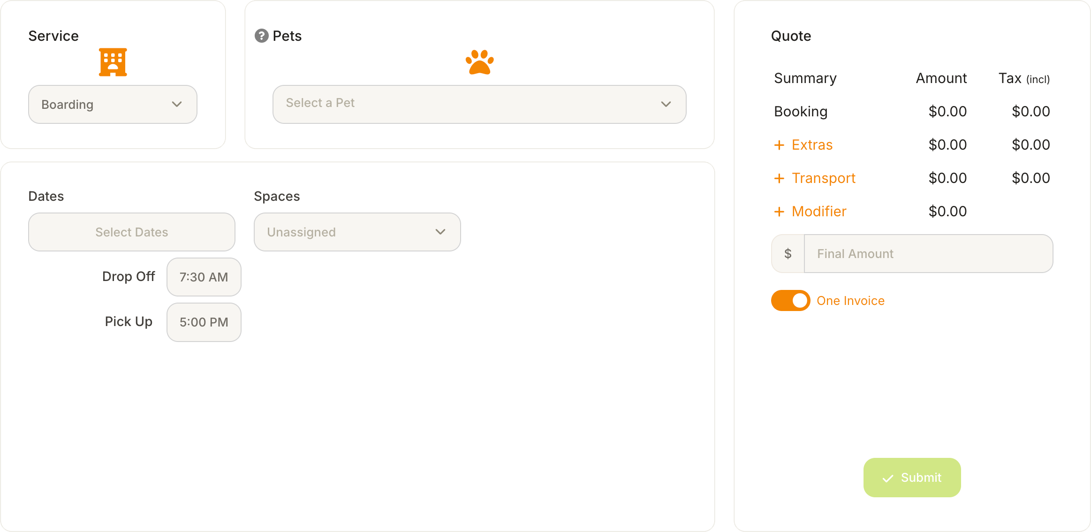Toggle the One Invoice switch off
This screenshot has width=1091, height=532.
[x=791, y=301]
